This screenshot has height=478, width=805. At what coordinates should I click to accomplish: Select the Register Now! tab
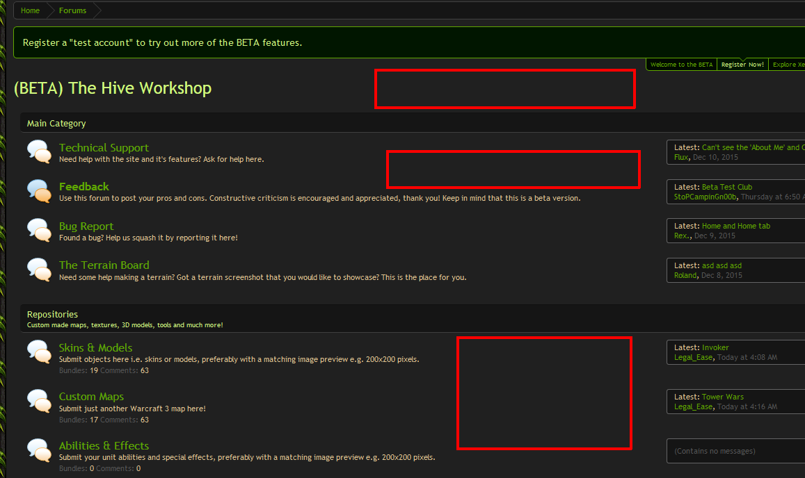coord(742,65)
